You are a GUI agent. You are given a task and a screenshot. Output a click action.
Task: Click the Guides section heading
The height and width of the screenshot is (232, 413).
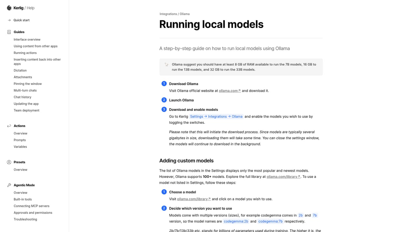(x=19, y=32)
